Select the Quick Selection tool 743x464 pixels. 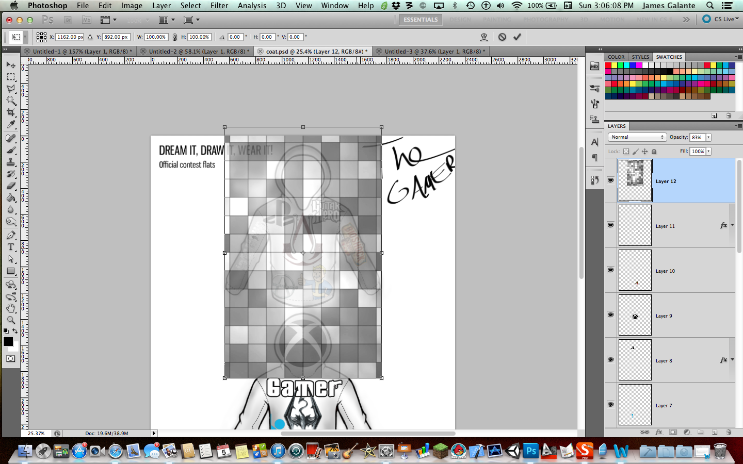click(x=11, y=101)
